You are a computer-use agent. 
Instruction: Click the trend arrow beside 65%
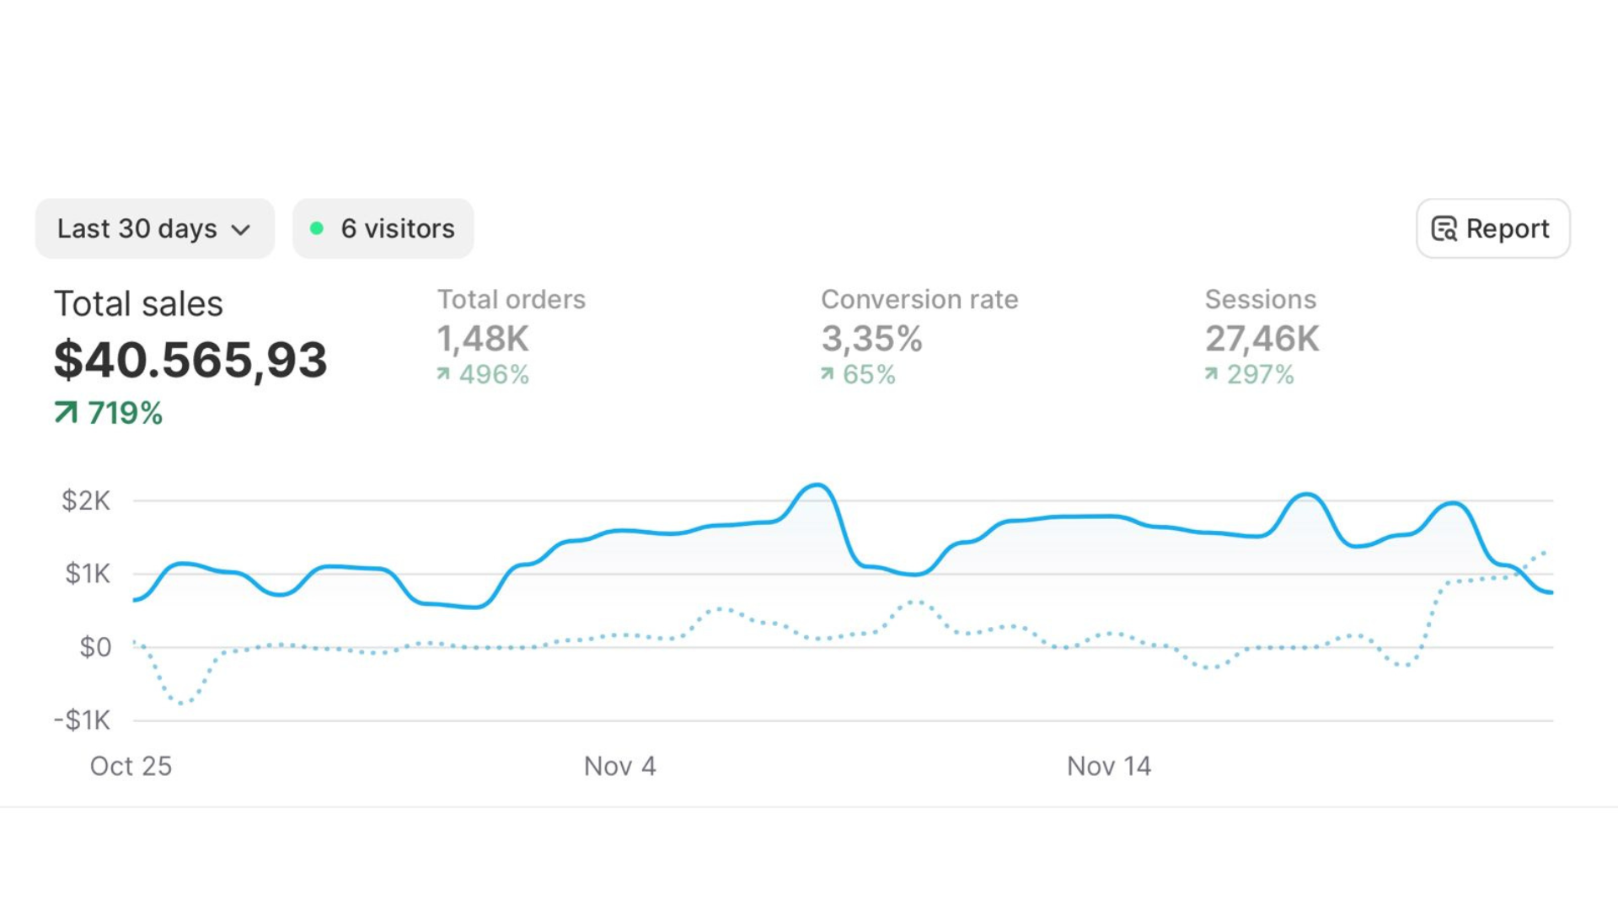pyautogui.click(x=828, y=373)
